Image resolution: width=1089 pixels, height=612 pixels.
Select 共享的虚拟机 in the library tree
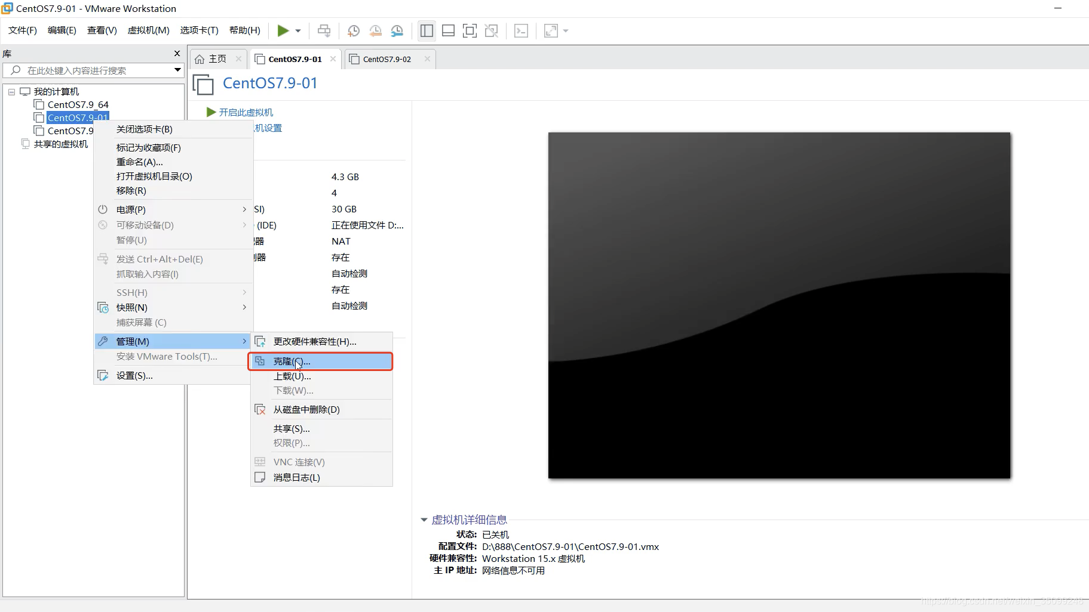[x=60, y=144]
